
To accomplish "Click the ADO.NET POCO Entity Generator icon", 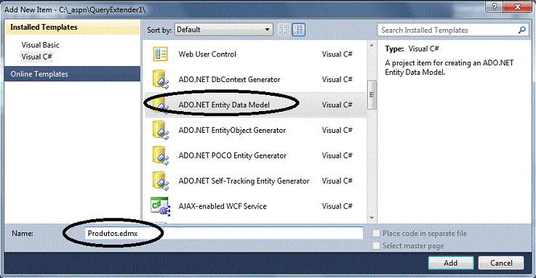I will click(x=160, y=155).
